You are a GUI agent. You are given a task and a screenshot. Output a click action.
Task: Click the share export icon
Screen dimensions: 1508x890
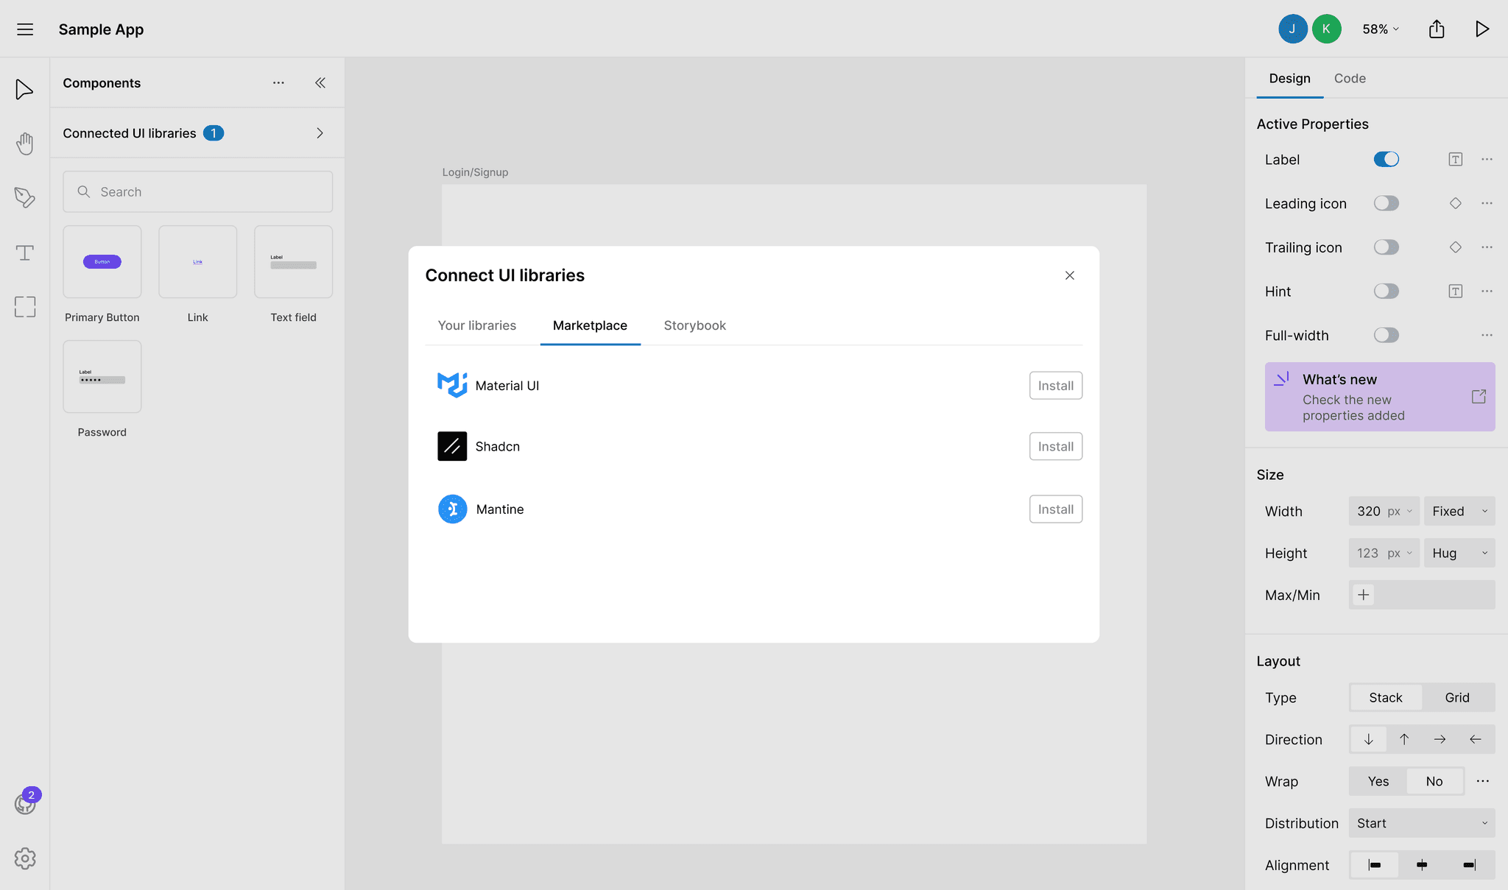[x=1436, y=29]
